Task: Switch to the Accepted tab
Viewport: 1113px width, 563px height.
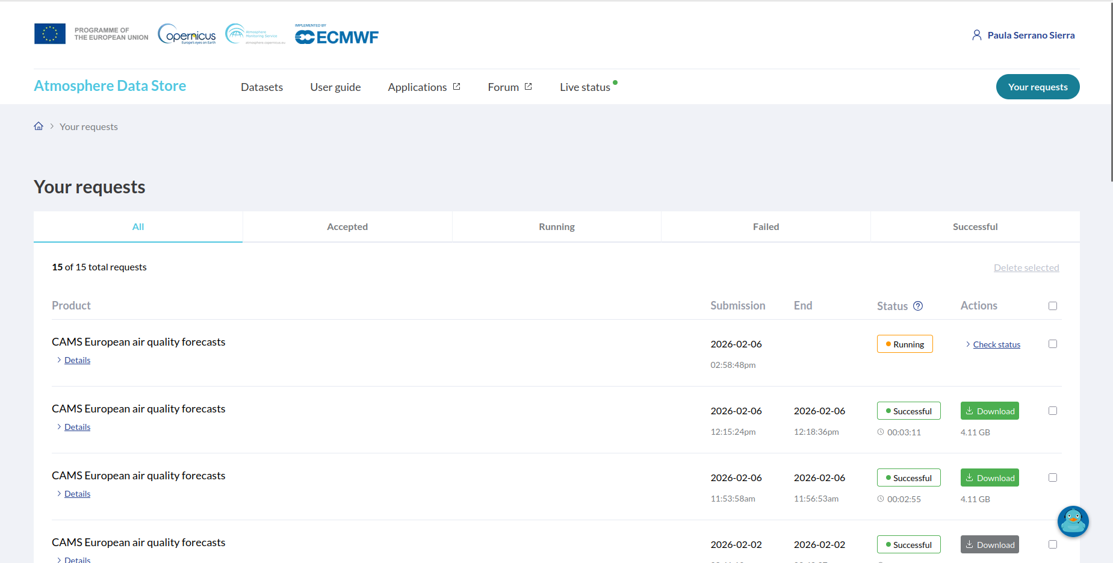Action: click(x=347, y=226)
